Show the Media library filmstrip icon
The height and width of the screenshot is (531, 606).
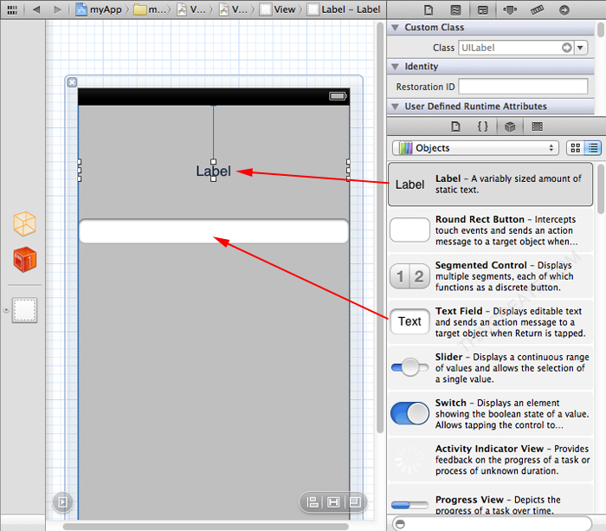point(537,126)
